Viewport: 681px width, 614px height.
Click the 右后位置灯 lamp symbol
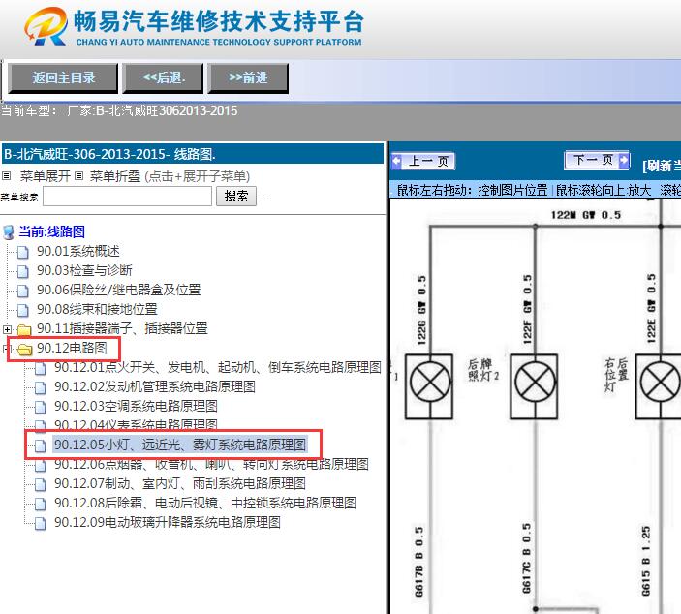coord(659,386)
